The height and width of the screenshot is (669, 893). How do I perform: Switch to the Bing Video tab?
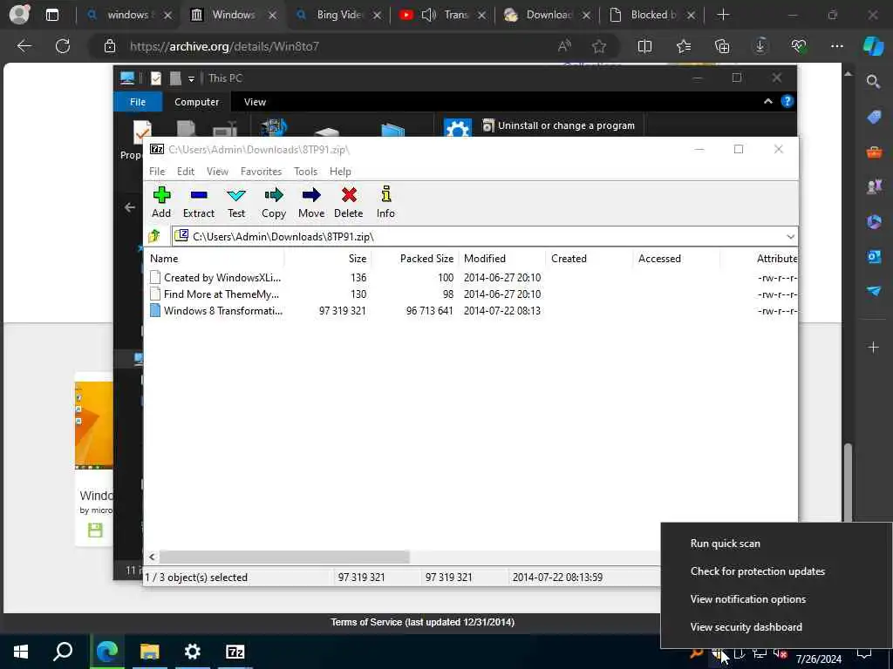point(337,15)
